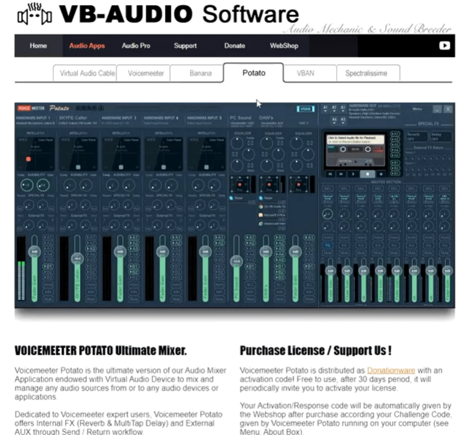
Task: Click the DAW's fader handle
Action: (266, 252)
